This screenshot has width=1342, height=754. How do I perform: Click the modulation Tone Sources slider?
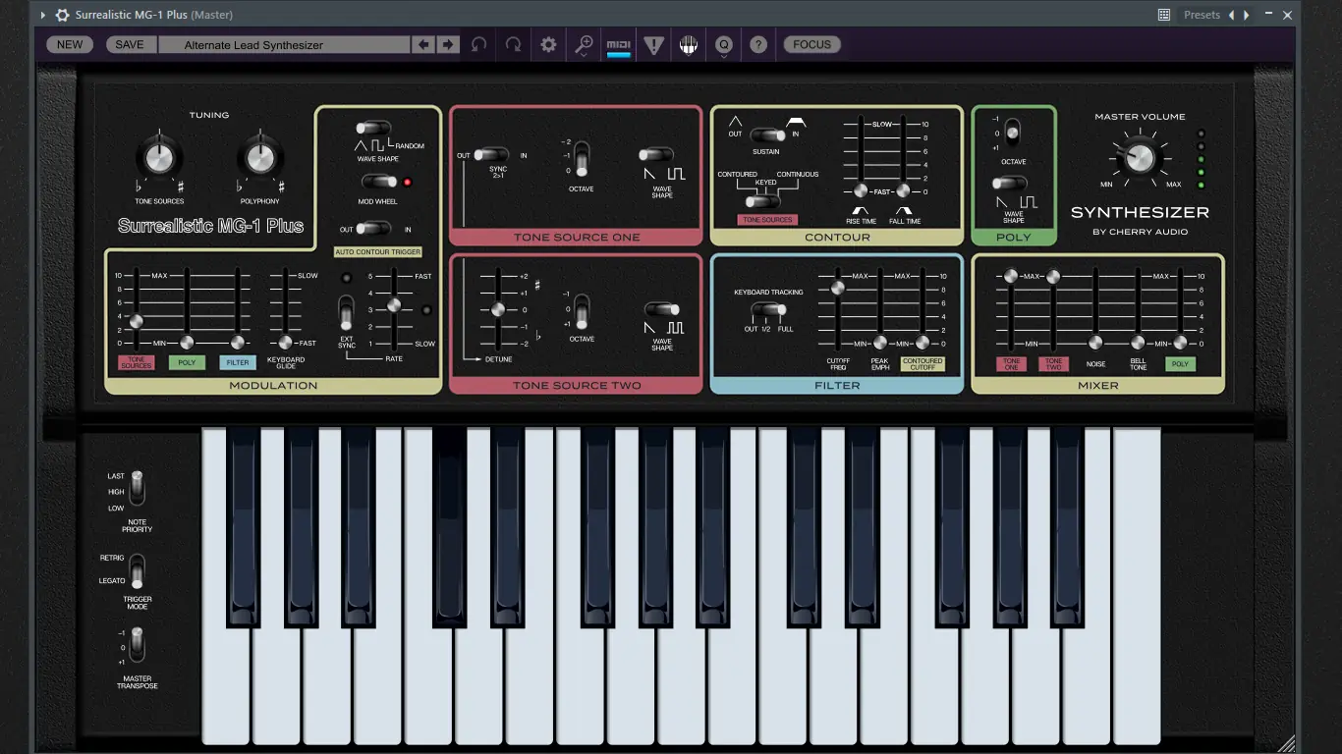(x=137, y=321)
